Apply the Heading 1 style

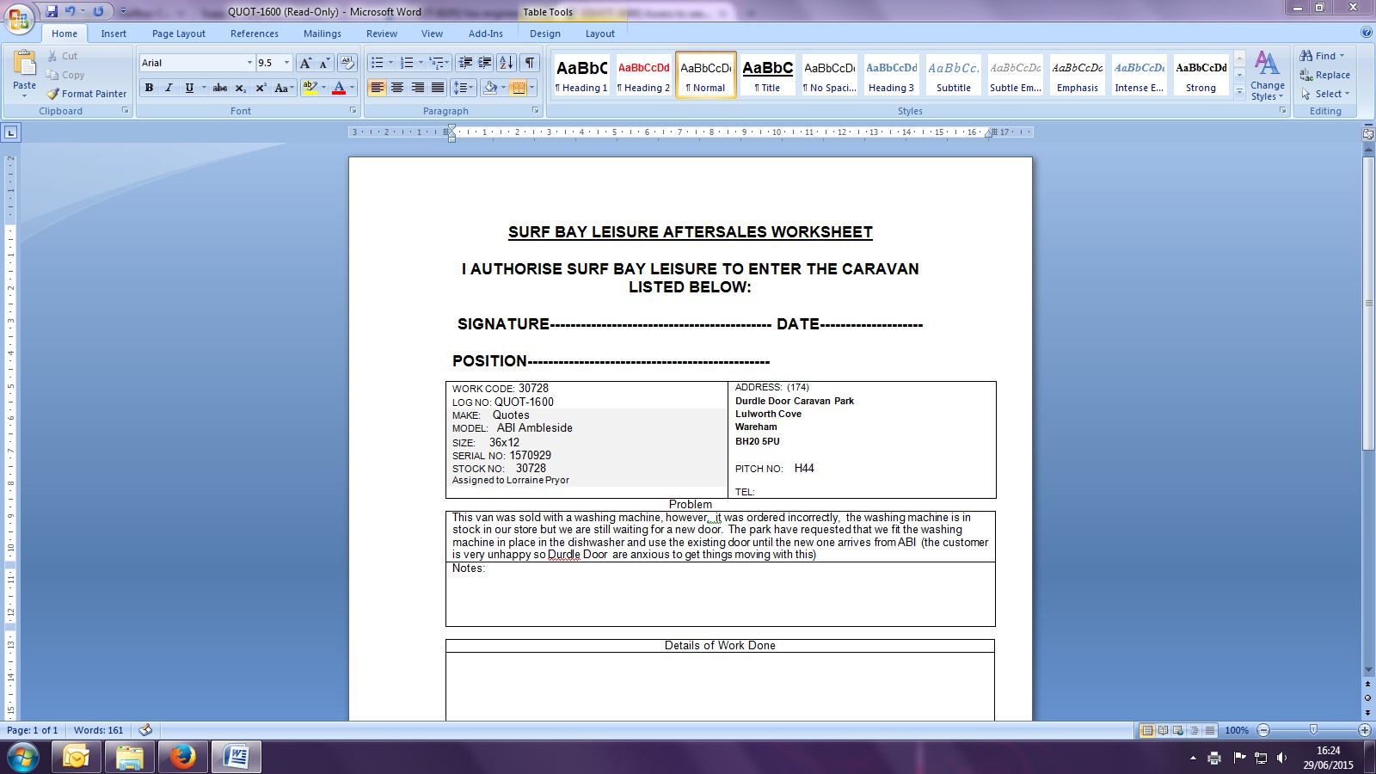pos(582,75)
